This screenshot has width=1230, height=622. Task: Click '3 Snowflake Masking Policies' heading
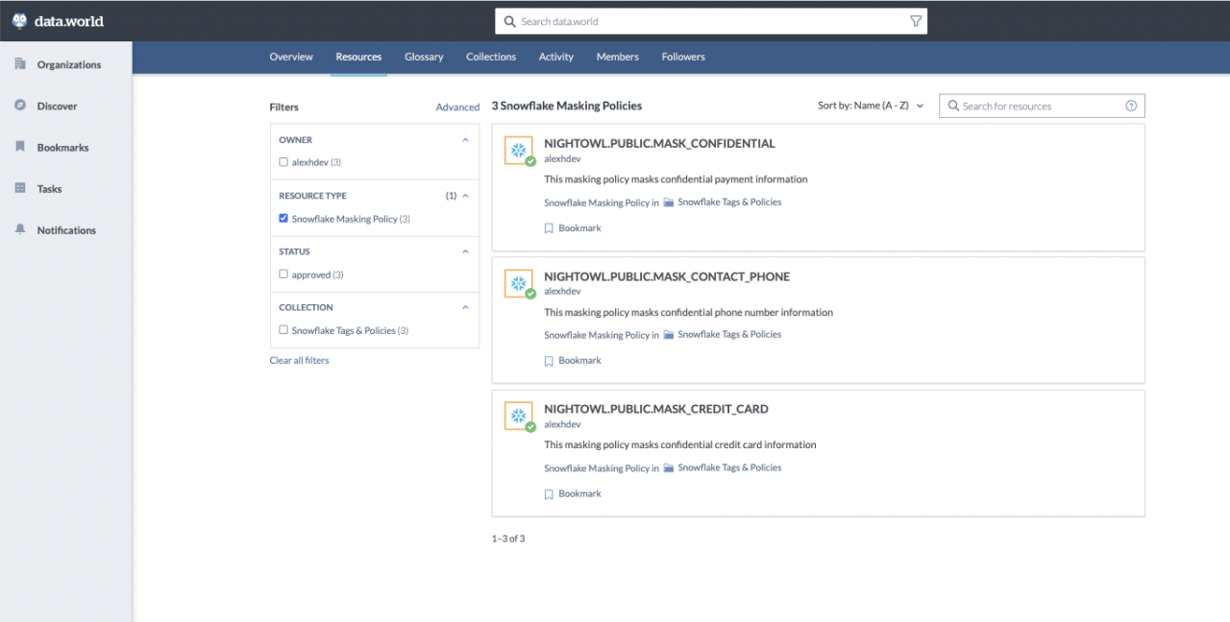567,106
